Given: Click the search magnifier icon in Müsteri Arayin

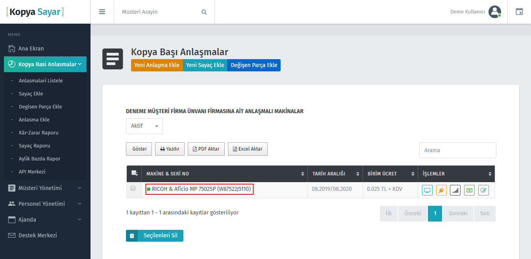Looking at the screenshot, I should tap(204, 12).
